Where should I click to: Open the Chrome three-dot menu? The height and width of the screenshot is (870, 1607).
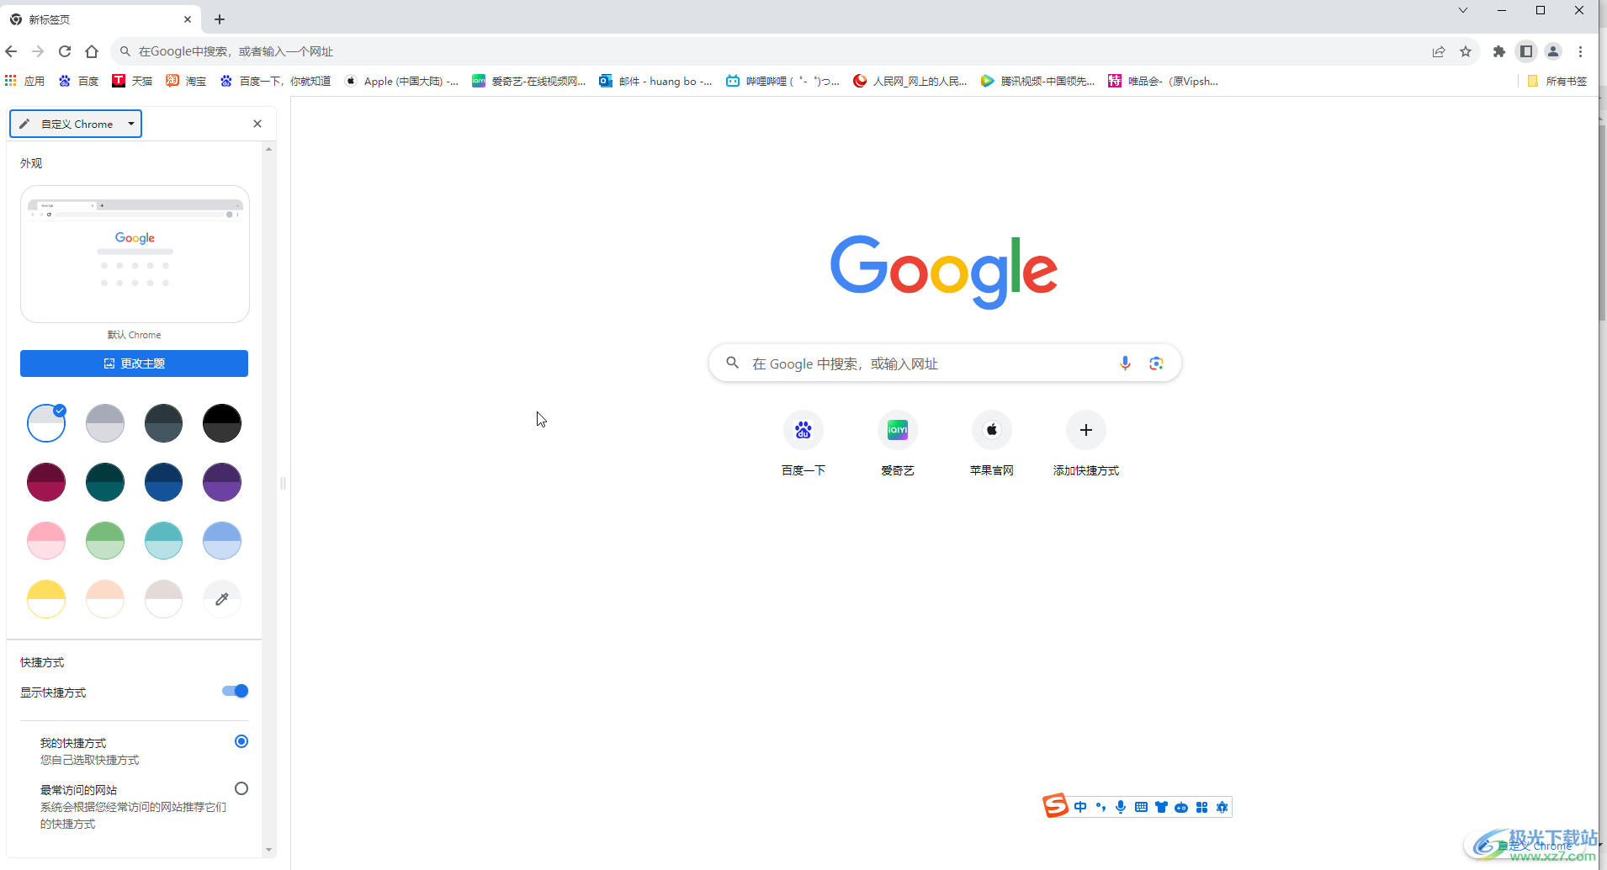coord(1581,51)
